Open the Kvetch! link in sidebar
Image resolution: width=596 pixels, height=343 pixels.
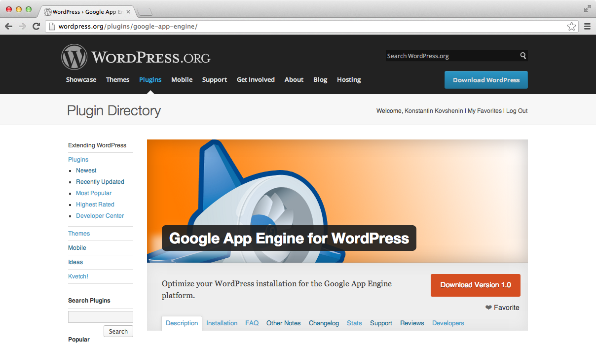(x=78, y=276)
